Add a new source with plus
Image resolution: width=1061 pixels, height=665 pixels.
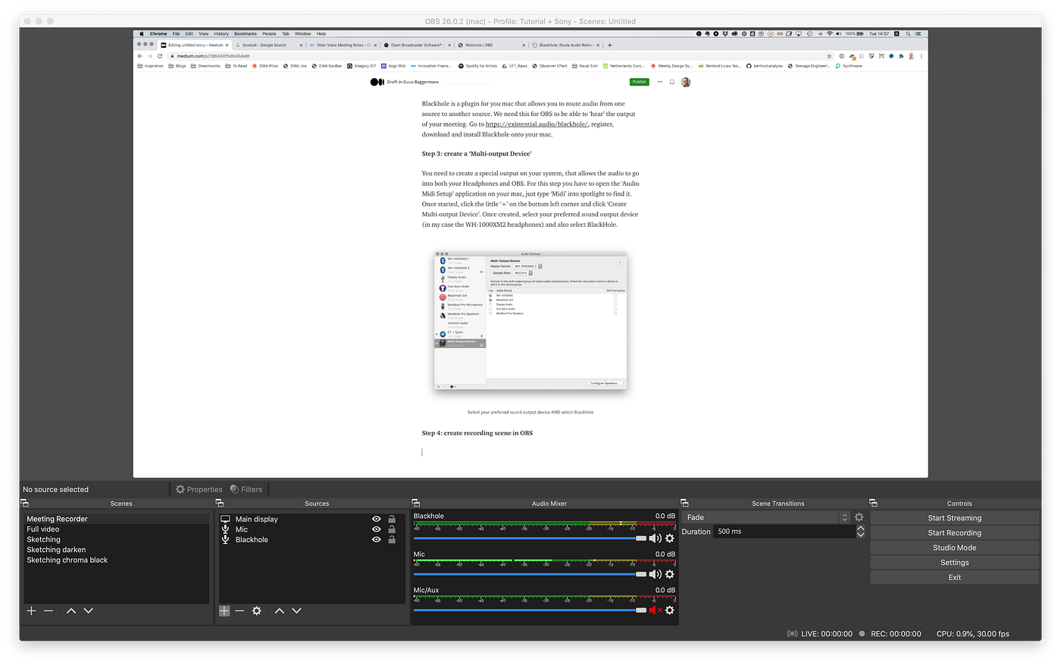tap(224, 610)
